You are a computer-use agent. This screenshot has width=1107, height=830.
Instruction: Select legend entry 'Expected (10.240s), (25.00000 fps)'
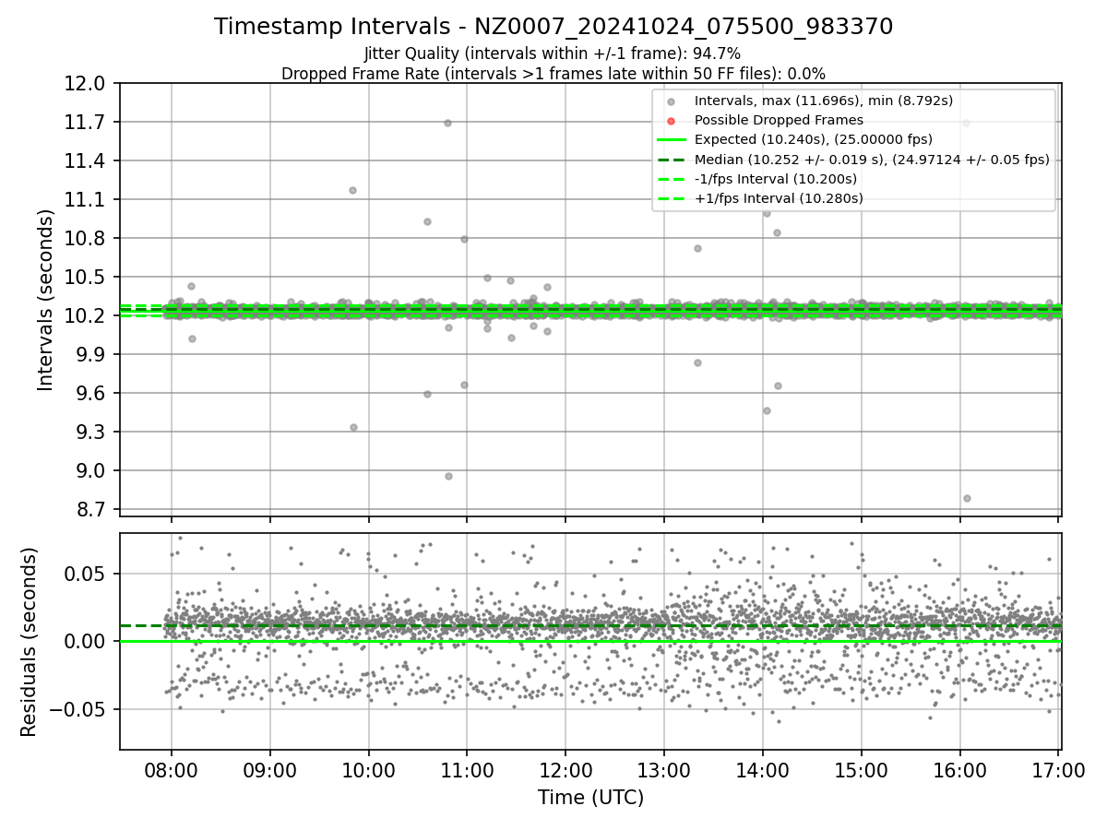(x=813, y=139)
